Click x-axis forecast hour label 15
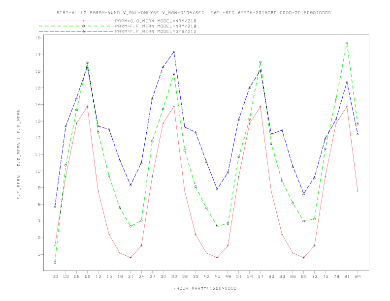The image size is (390, 301). pos(109,276)
